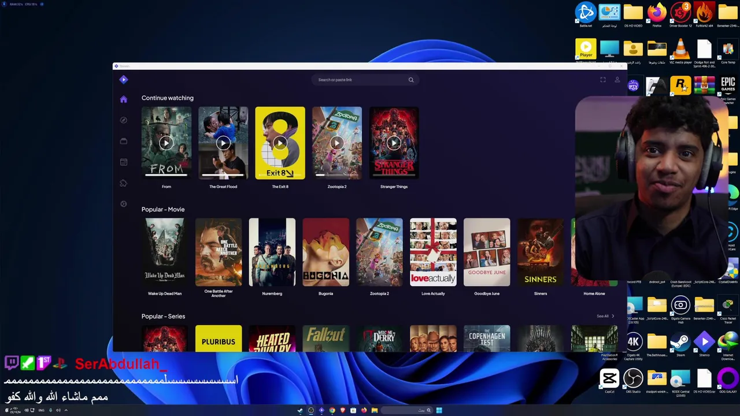Open the Addons puzzle icon in sidebar
Viewport: 740px width, 416px height.
coord(123,183)
